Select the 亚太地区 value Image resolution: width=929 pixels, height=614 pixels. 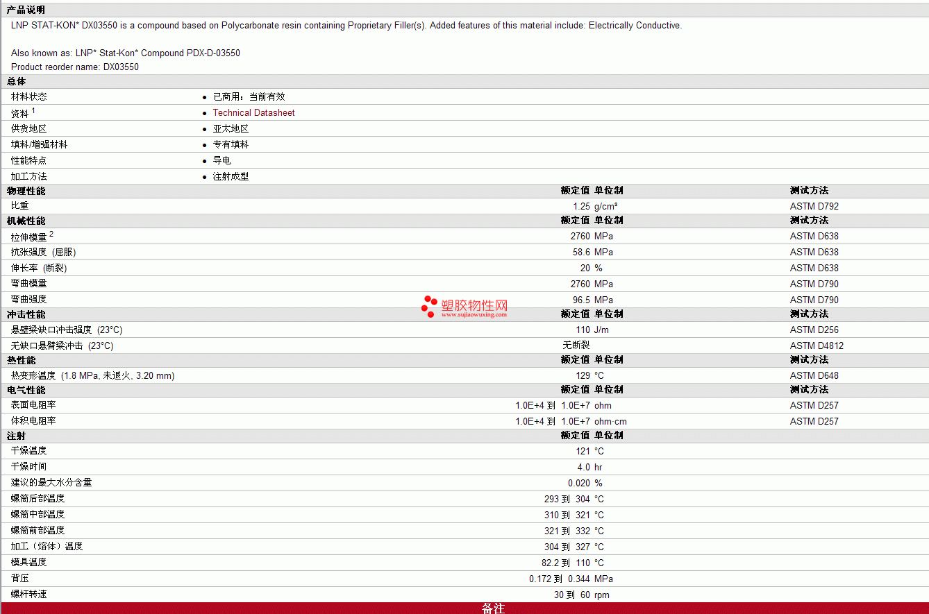point(231,129)
